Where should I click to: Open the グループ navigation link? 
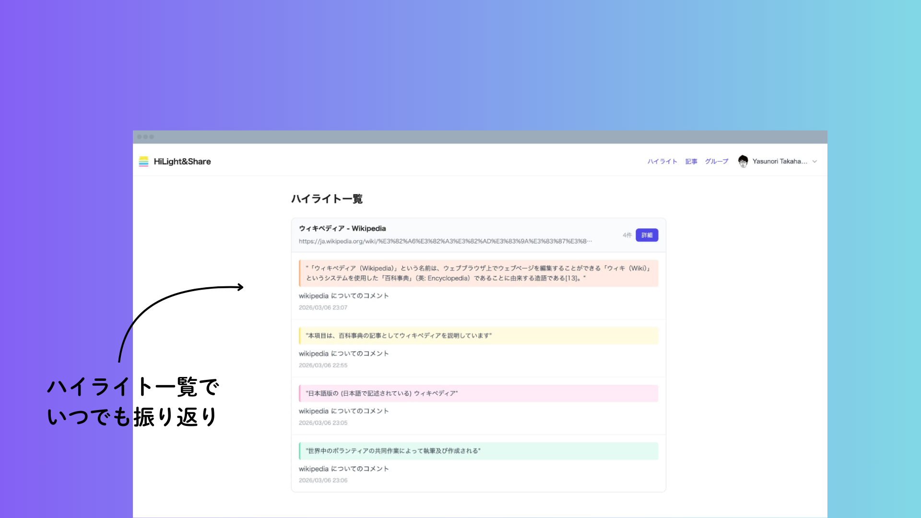pyautogui.click(x=717, y=162)
